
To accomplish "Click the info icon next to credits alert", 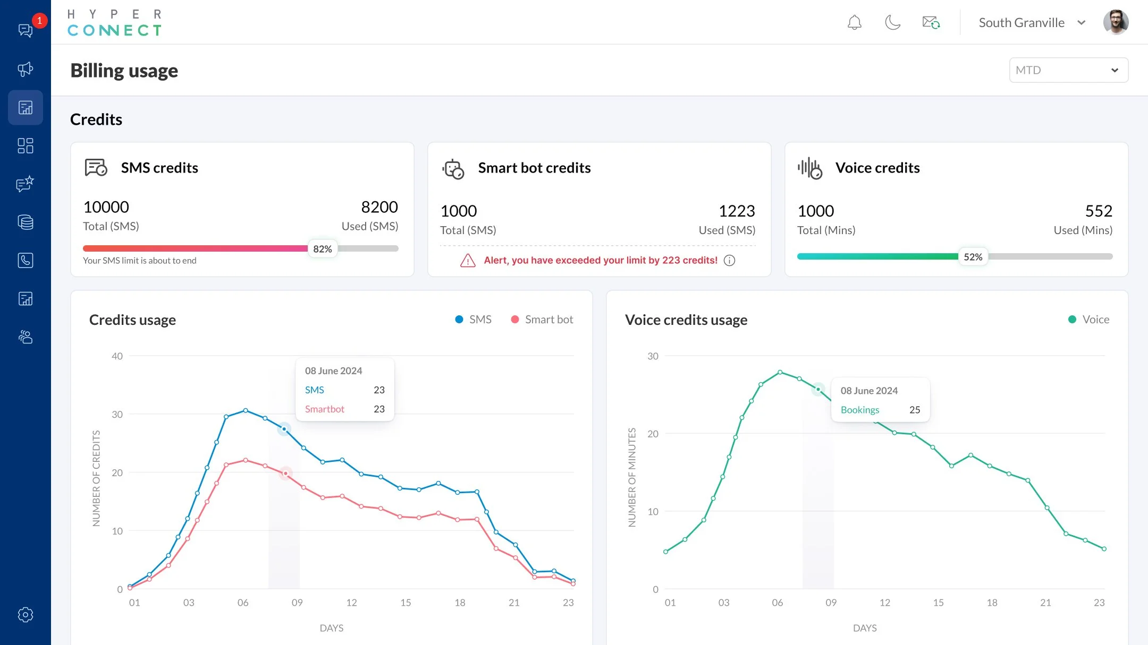I will [x=730, y=261].
